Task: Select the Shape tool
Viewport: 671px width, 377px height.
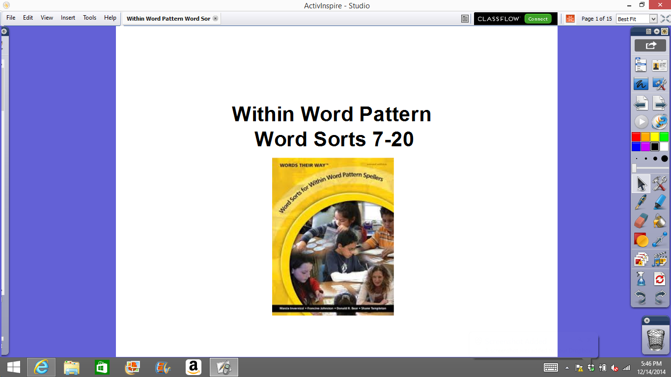Action: coord(641,240)
